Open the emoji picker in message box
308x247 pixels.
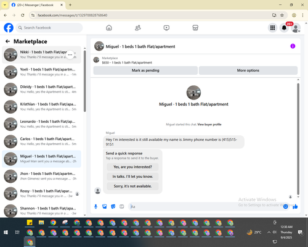click(285, 206)
